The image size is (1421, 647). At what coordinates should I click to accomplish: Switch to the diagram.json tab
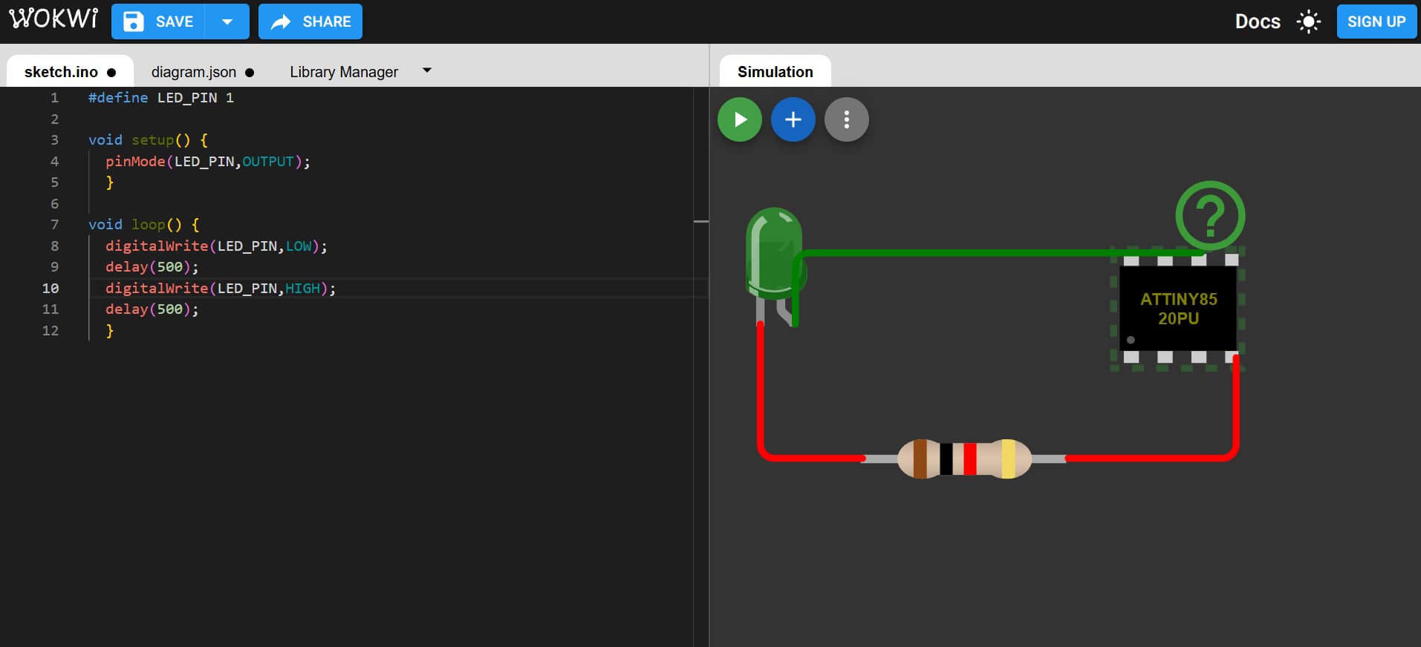(x=194, y=72)
